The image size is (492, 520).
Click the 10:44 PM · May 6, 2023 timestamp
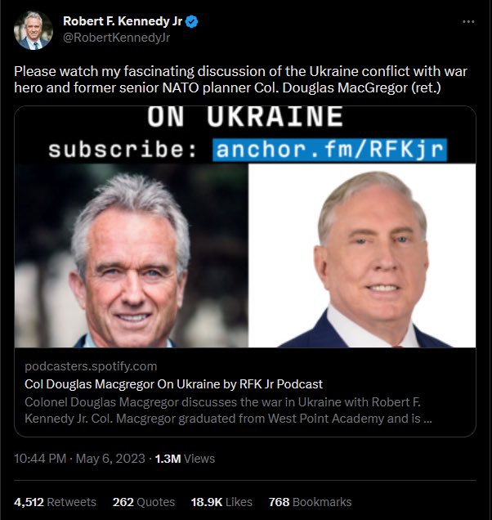[x=82, y=459]
